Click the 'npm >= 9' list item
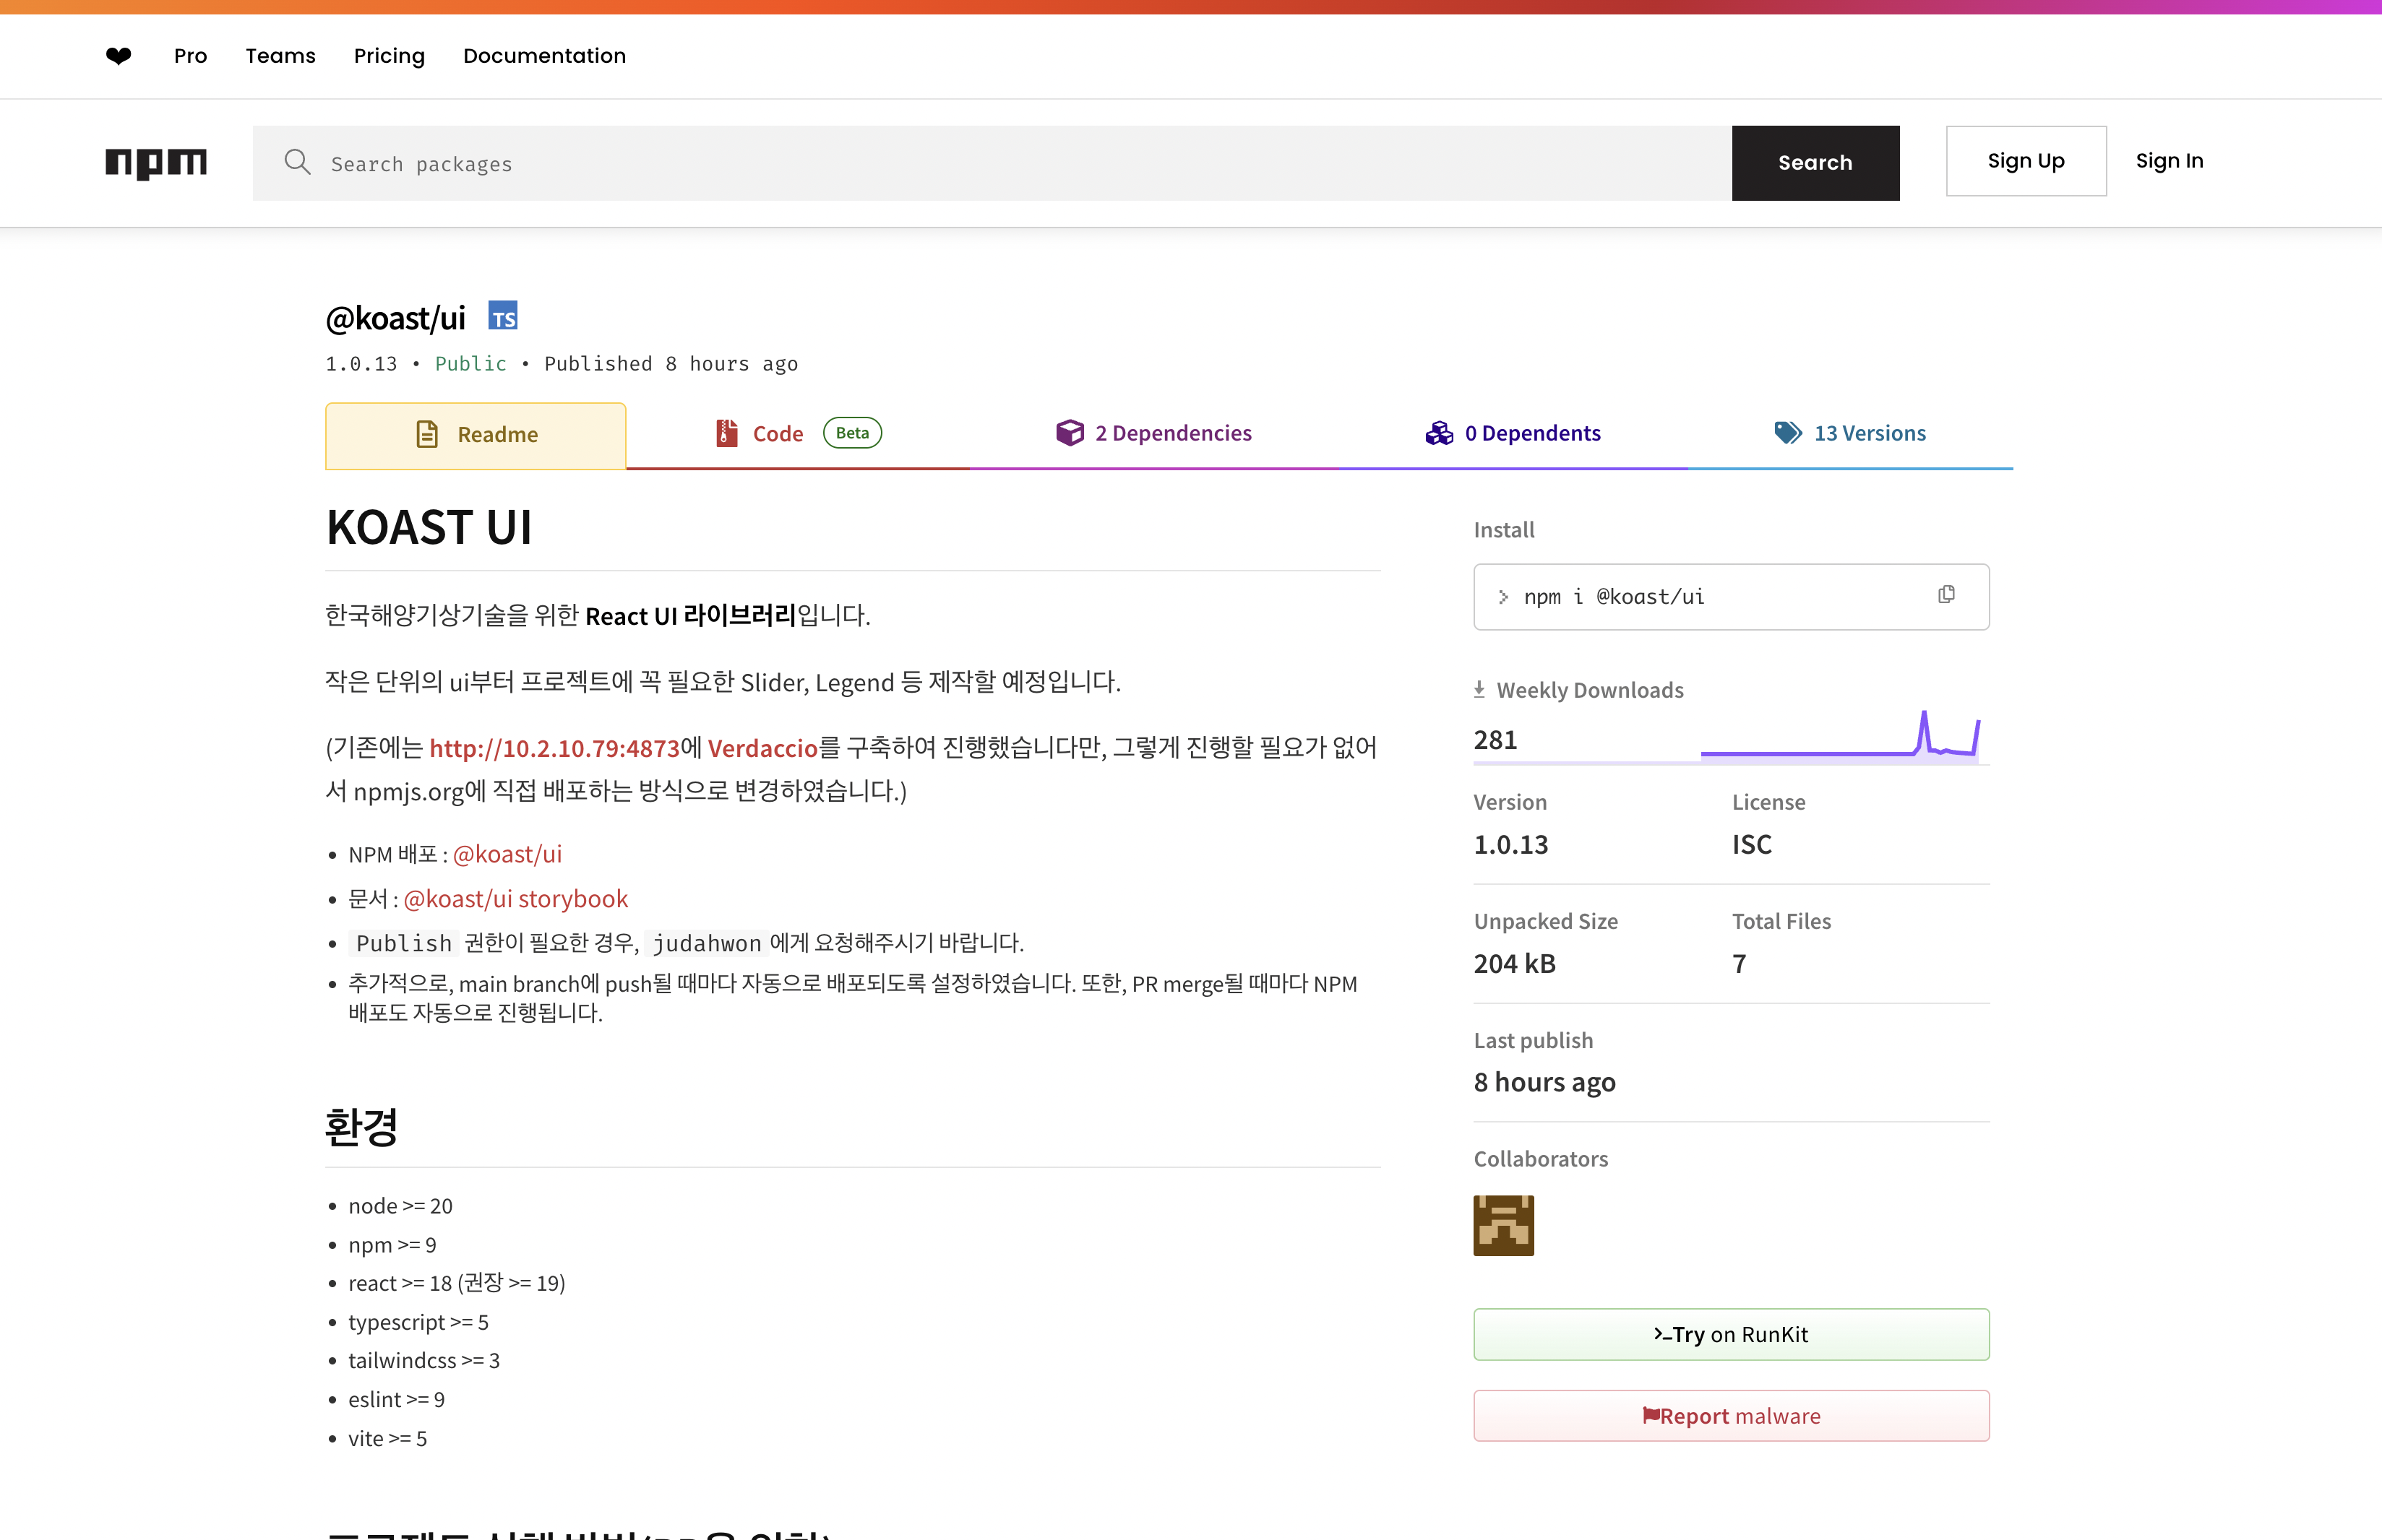The image size is (2382, 1540). (x=392, y=1245)
